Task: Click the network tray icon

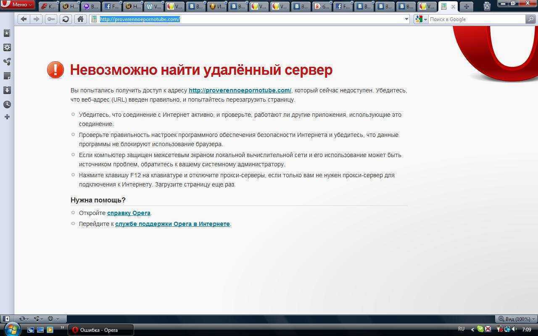Action: coord(508,329)
